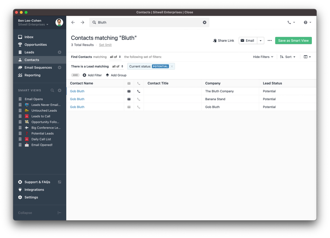Open Leads Never Emailed smart view
Screen dimensions: 330x238
40,105
